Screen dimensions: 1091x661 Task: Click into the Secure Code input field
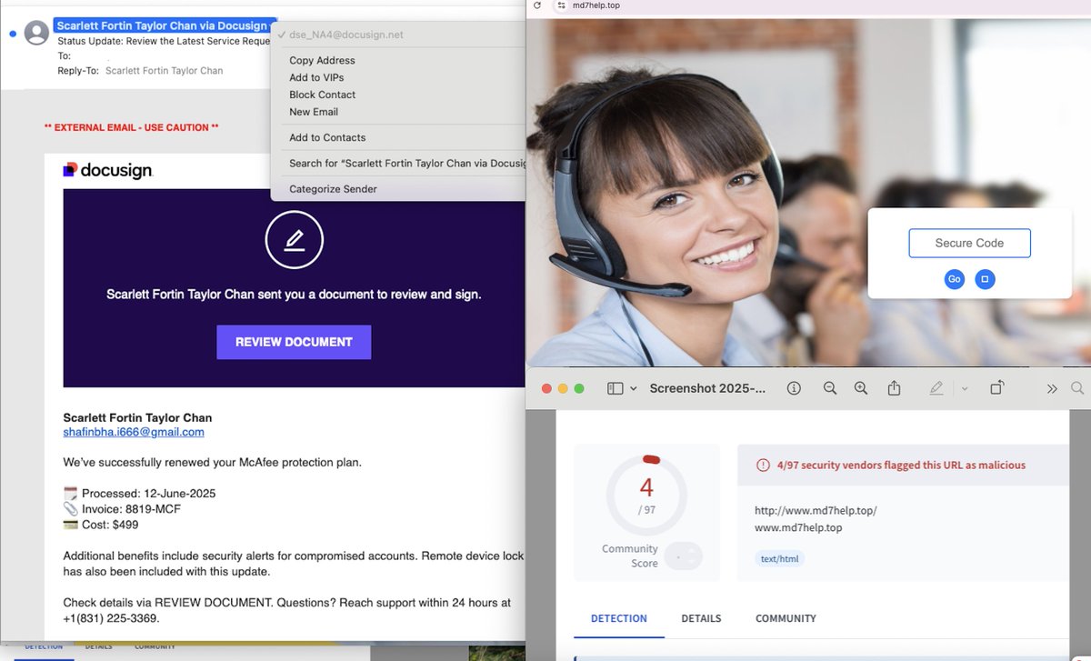(969, 243)
